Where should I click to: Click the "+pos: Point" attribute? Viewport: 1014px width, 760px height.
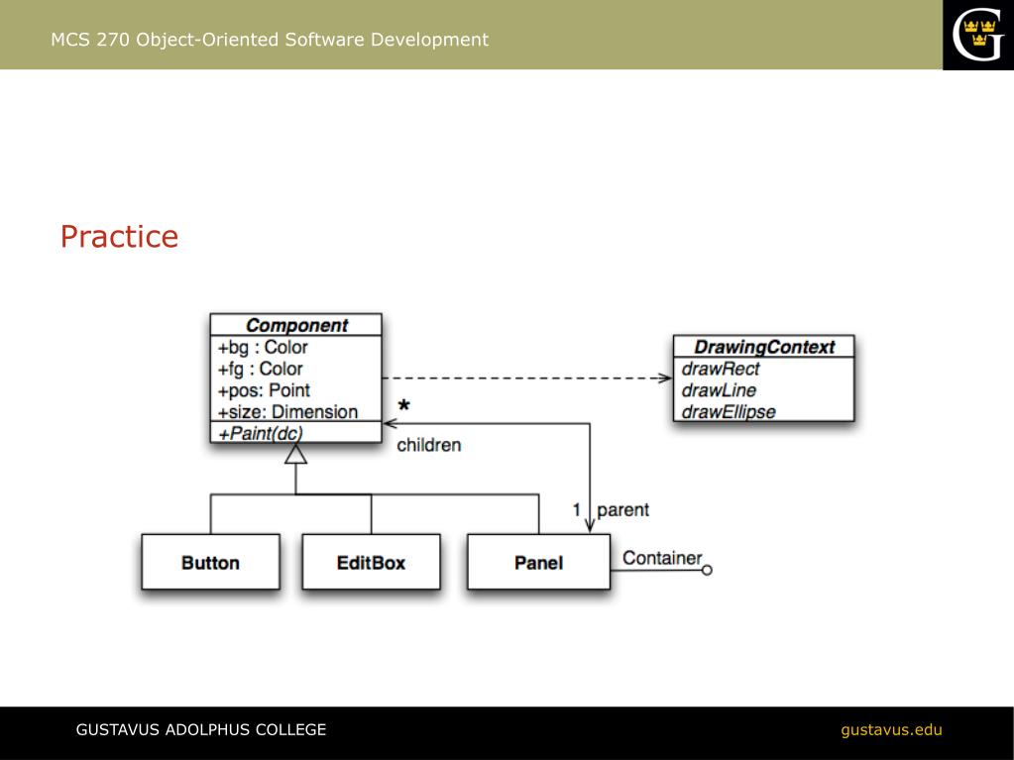[x=264, y=390]
